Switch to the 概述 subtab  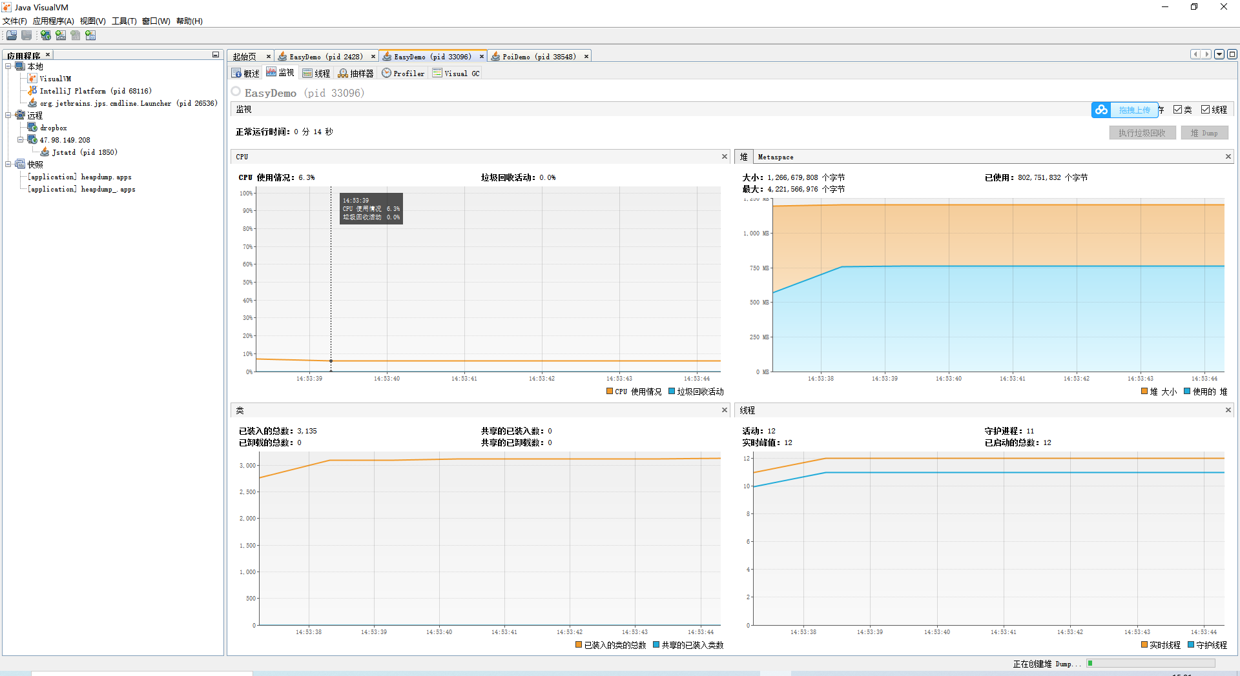coord(245,74)
